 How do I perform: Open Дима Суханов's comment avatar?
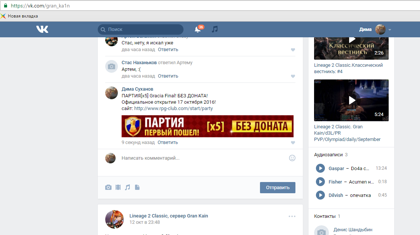click(112, 93)
